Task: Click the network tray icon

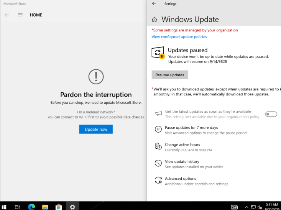Action: pos(253,207)
